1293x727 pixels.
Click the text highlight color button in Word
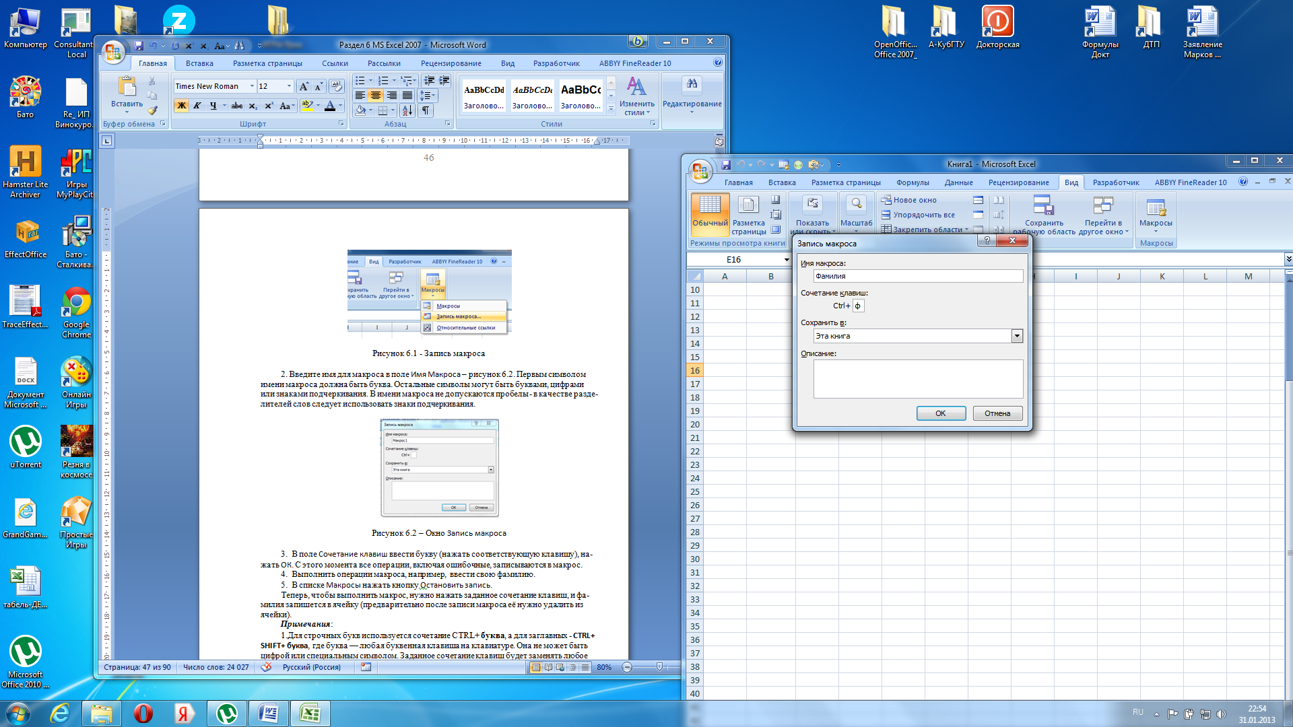coord(308,106)
